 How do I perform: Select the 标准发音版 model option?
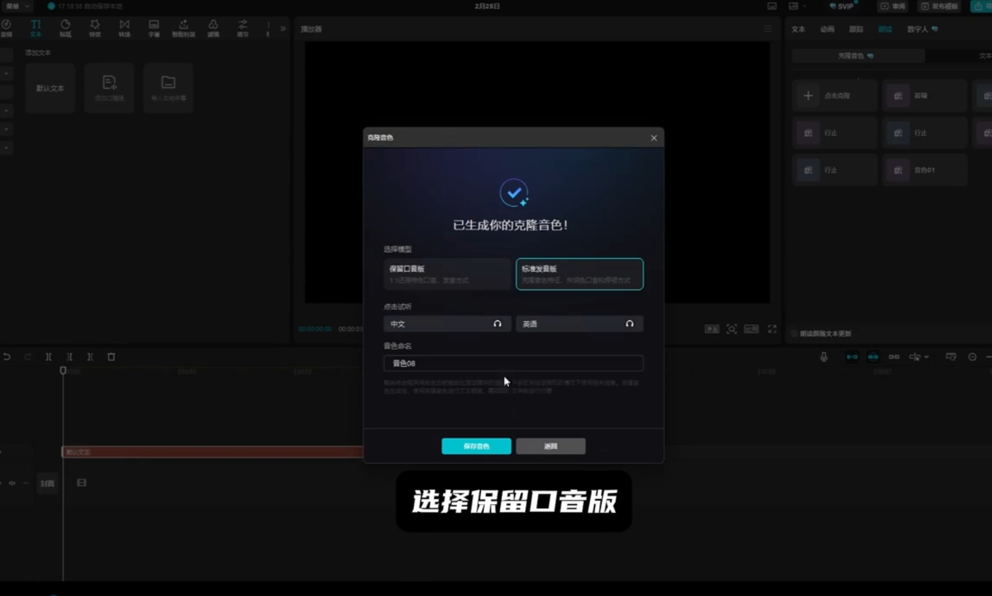[579, 274]
